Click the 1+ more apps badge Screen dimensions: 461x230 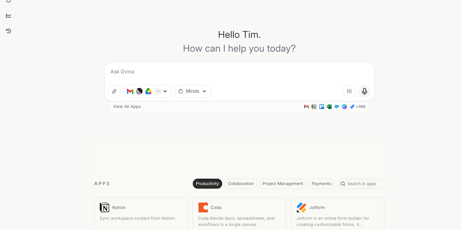[158, 91]
